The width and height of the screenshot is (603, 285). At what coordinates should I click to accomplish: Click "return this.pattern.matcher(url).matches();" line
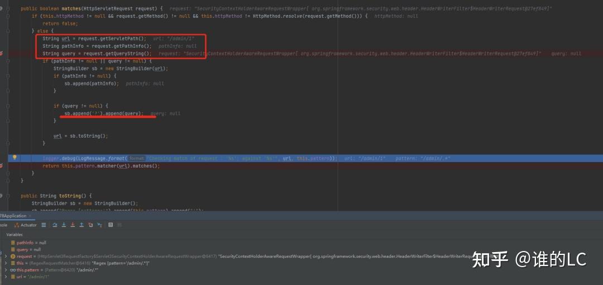101,166
